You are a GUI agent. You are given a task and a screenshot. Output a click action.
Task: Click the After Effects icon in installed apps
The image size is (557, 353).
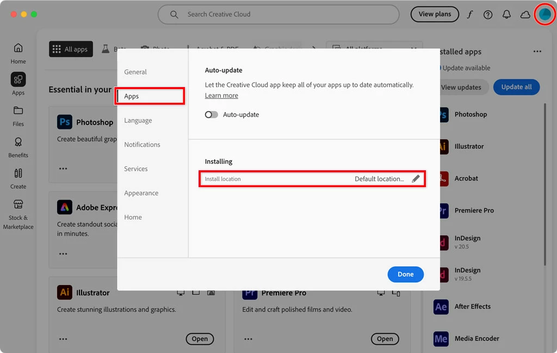pyautogui.click(x=441, y=307)
